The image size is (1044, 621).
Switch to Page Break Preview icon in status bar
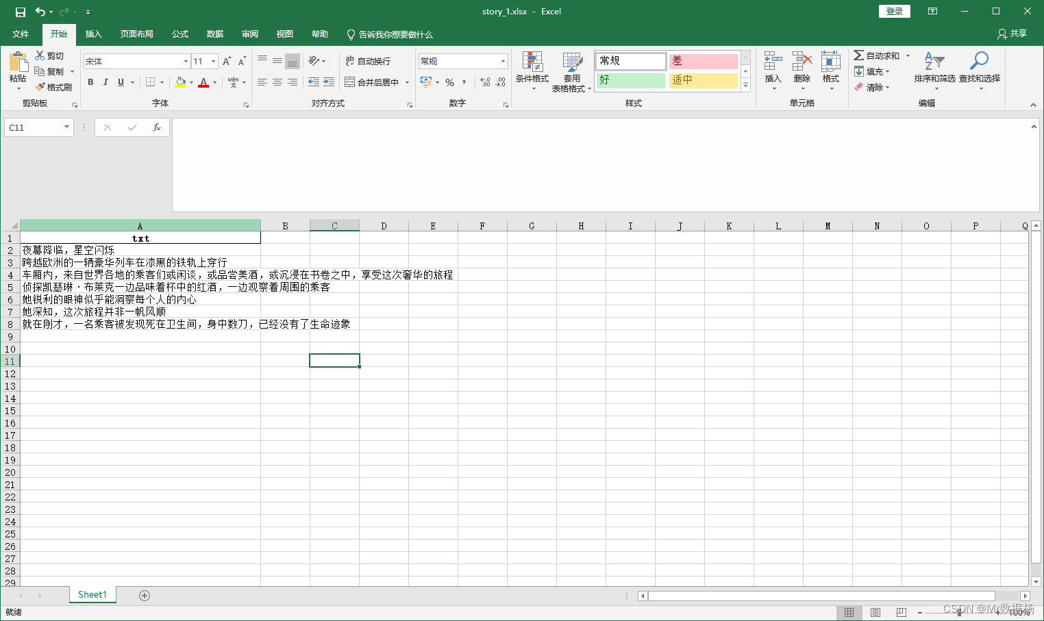point(902,612)
